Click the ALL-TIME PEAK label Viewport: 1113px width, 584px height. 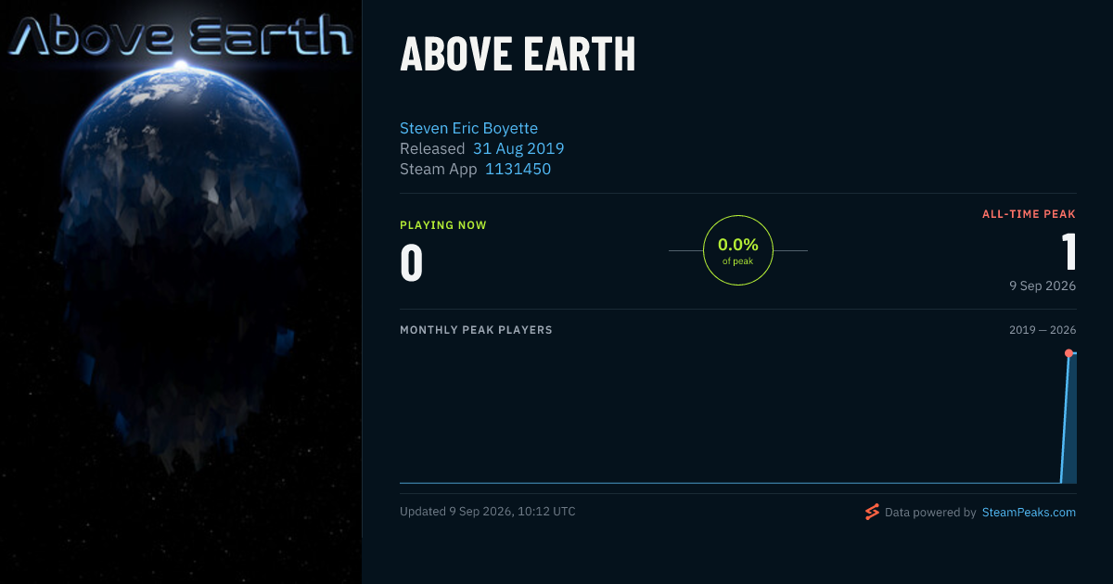[x=1029, y=214]
